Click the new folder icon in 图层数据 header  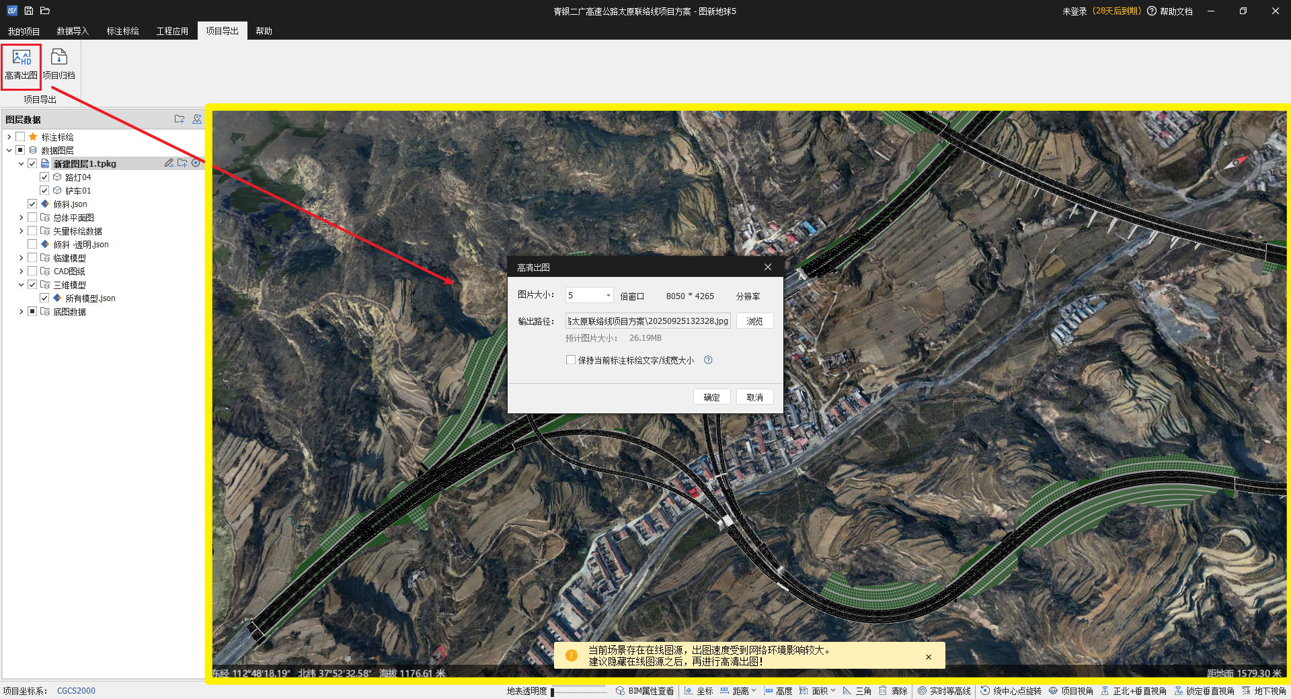pos(180,119)
